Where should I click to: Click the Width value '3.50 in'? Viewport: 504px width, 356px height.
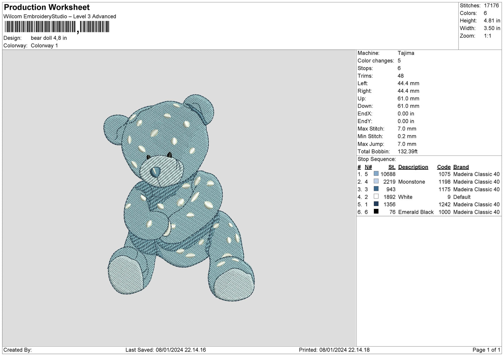(x=492, y=28)
